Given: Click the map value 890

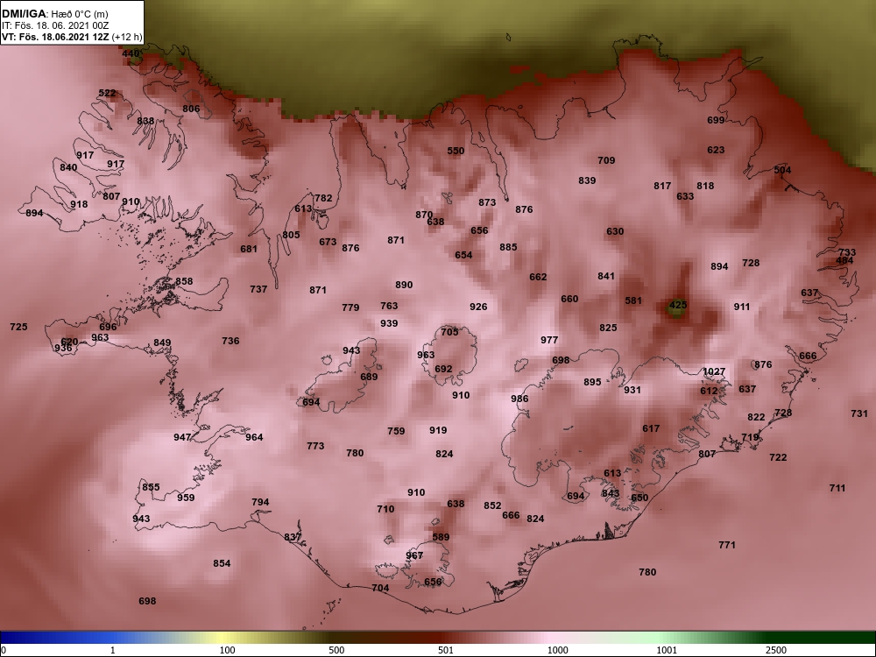Looking at the screenshot, I should tap(404, 285).
